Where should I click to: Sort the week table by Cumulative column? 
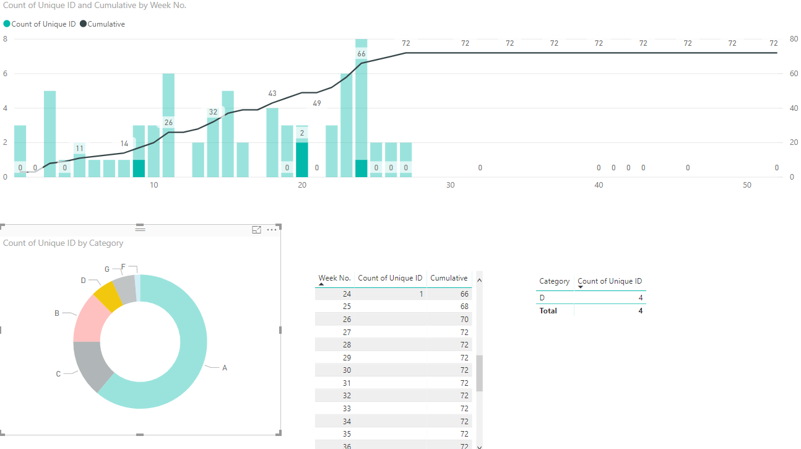coord(449,278)
